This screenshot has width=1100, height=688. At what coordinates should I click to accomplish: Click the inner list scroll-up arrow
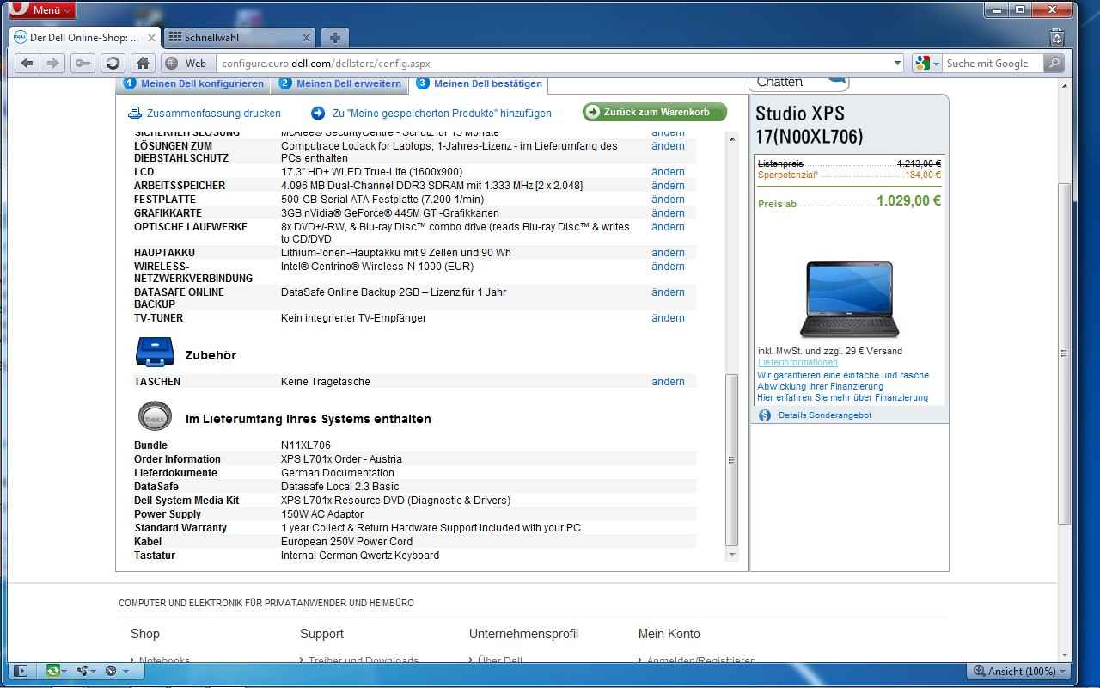click(732, 139)
